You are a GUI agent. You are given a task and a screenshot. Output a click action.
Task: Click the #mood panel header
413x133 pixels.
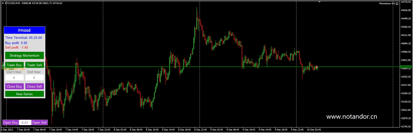[x=24, y=30]
